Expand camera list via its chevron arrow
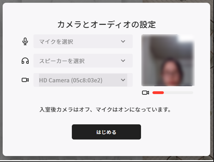 tap(123, 80)
